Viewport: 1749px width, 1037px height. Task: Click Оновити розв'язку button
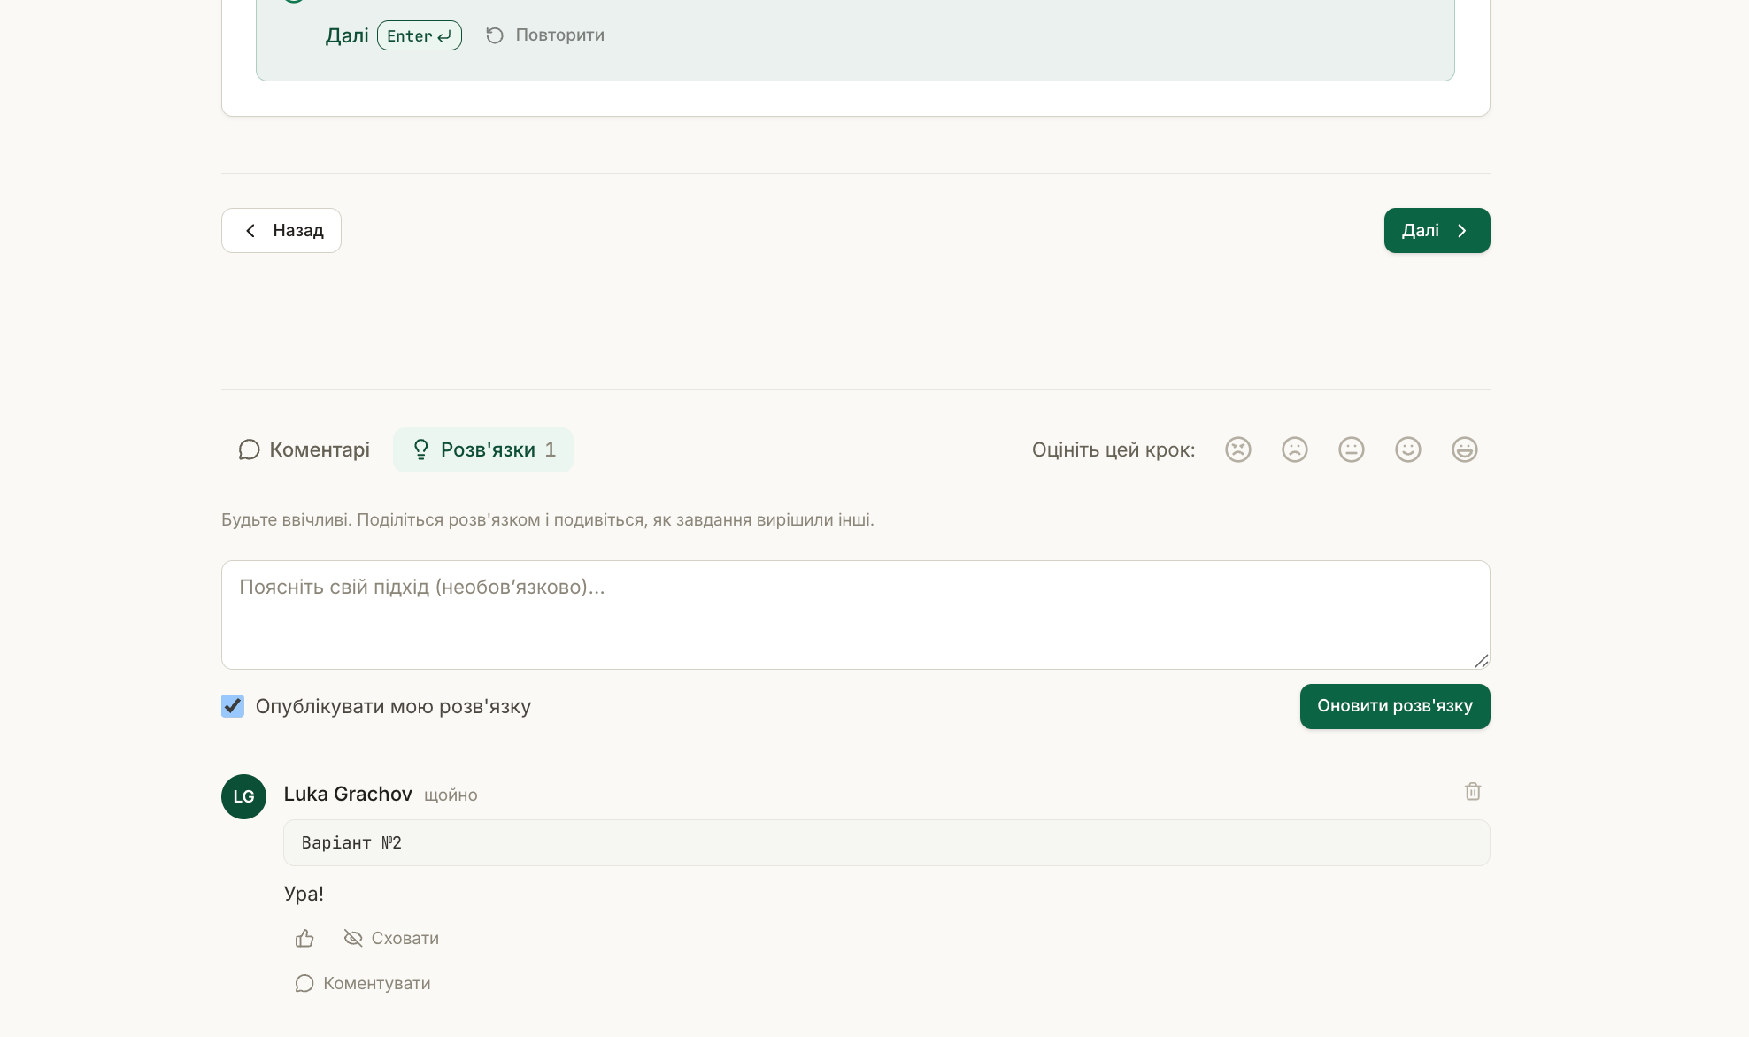coord(1395,706)
